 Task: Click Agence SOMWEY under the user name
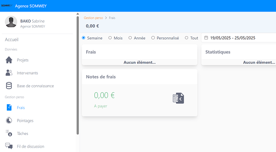(x=32, y=26)
